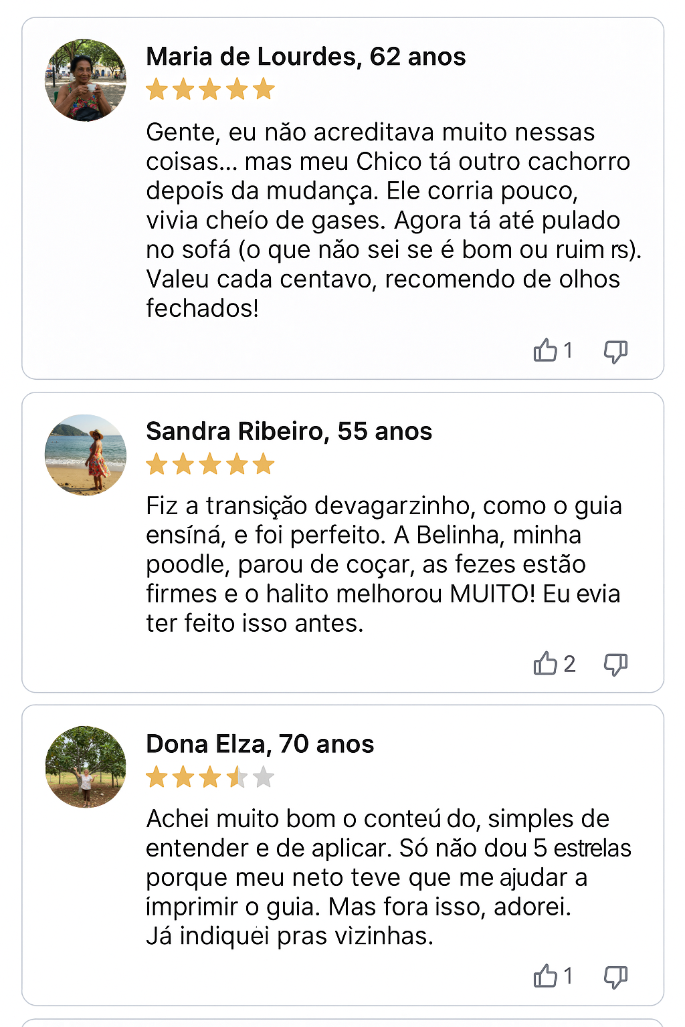Click Dona Elza's three-and-a-half star rating
This screenshot has height=1027, width=685.
[x=210, y=777]
